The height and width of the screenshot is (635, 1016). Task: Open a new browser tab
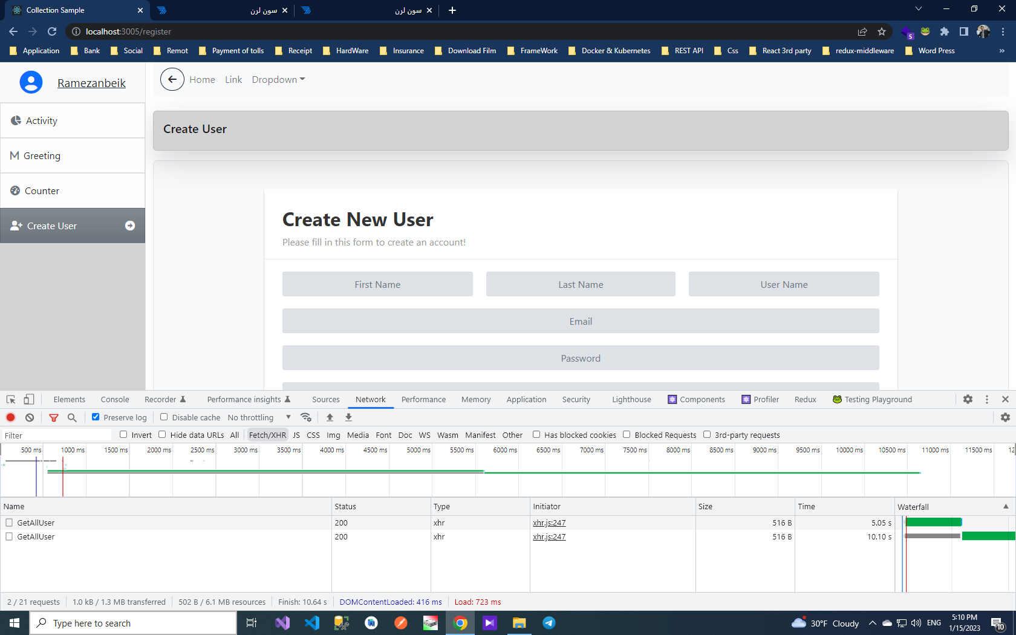coord(452,10)
